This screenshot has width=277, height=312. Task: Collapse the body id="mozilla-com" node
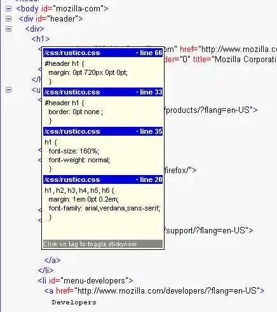(x=8, y=9)
